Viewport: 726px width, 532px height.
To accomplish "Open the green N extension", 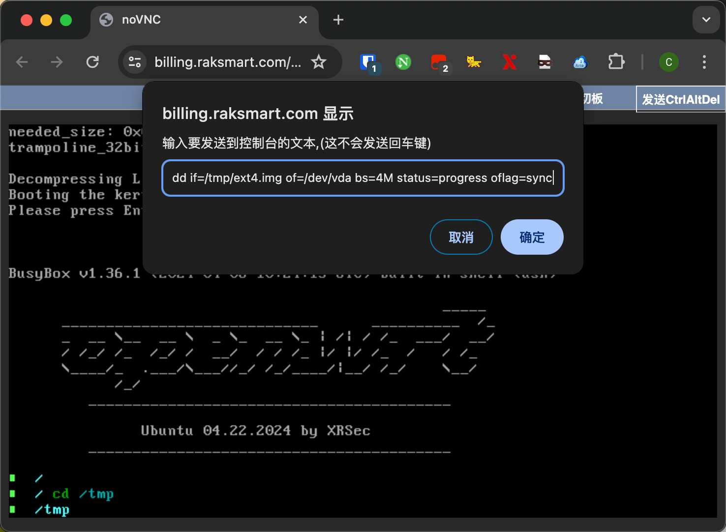I will [x=403, y=62].
